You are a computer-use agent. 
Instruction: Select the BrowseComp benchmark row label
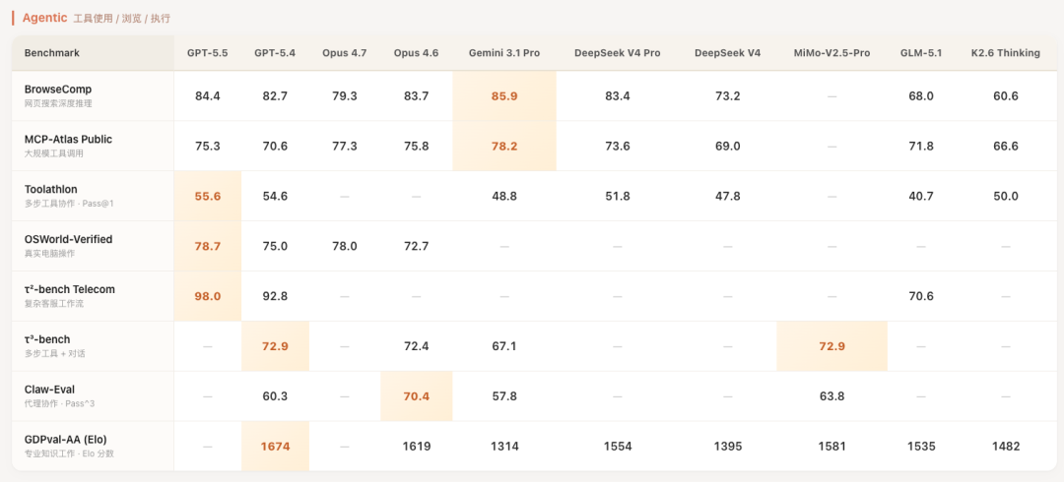[58, 90]
